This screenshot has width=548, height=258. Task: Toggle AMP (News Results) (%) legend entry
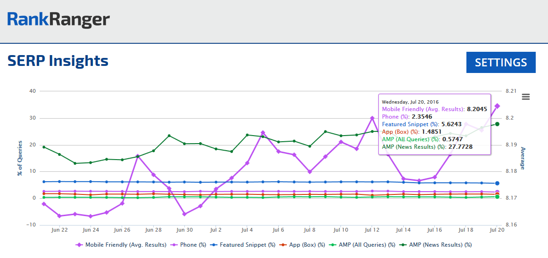point(437,245)
